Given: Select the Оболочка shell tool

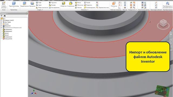Looking at the screenshot, I should click(x=79, y=5).
